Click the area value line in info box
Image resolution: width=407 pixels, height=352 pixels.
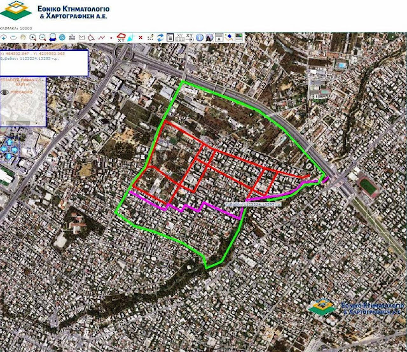pyautogui.click(x=30, y=59)
